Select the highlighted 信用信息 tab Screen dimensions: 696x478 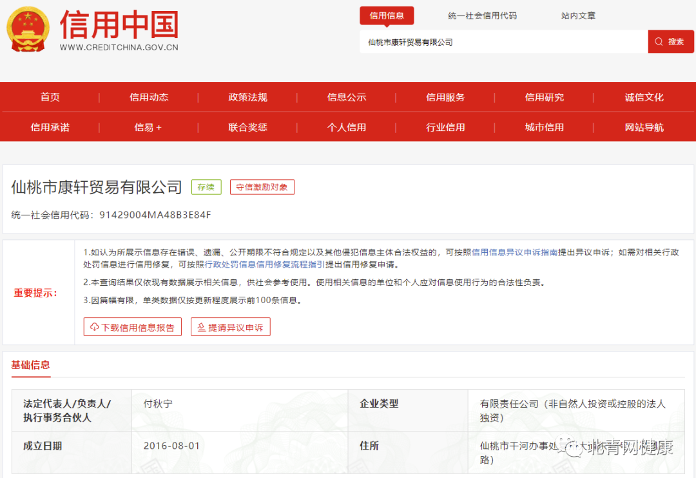coord(387,15)
